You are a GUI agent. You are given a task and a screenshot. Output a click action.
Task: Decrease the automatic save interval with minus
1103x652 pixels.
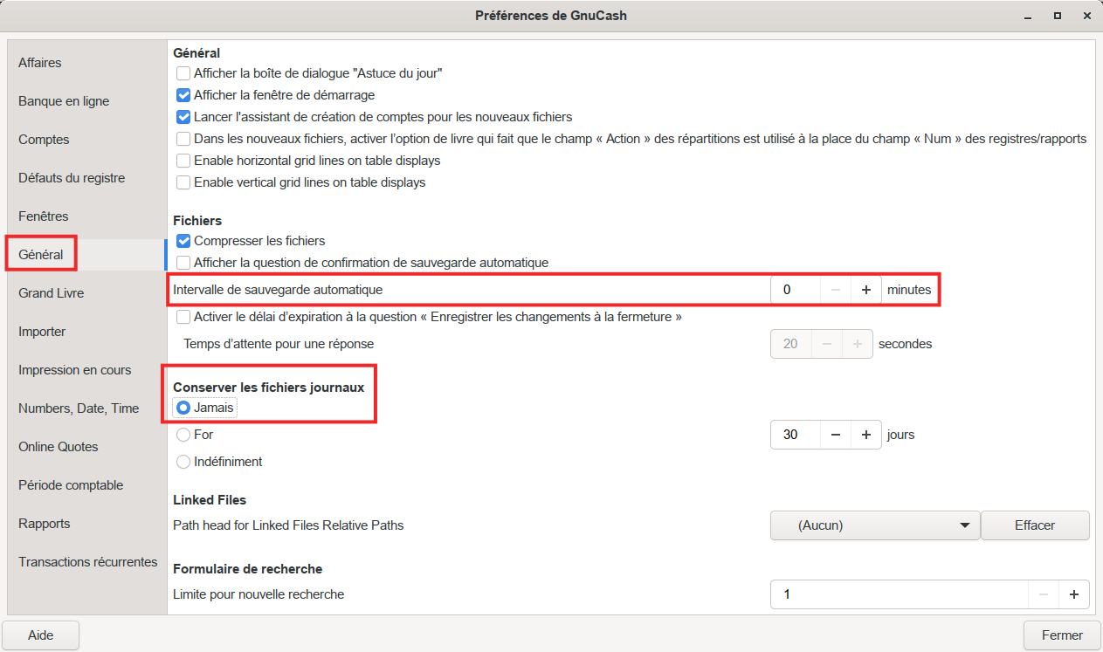pos(836,290)
